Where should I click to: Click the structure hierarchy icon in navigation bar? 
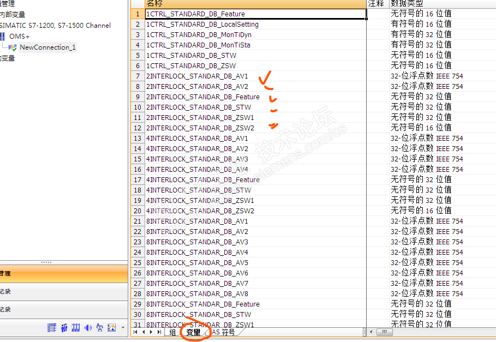100,328
